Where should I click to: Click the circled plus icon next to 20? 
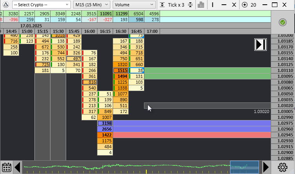tap(245, 5)
